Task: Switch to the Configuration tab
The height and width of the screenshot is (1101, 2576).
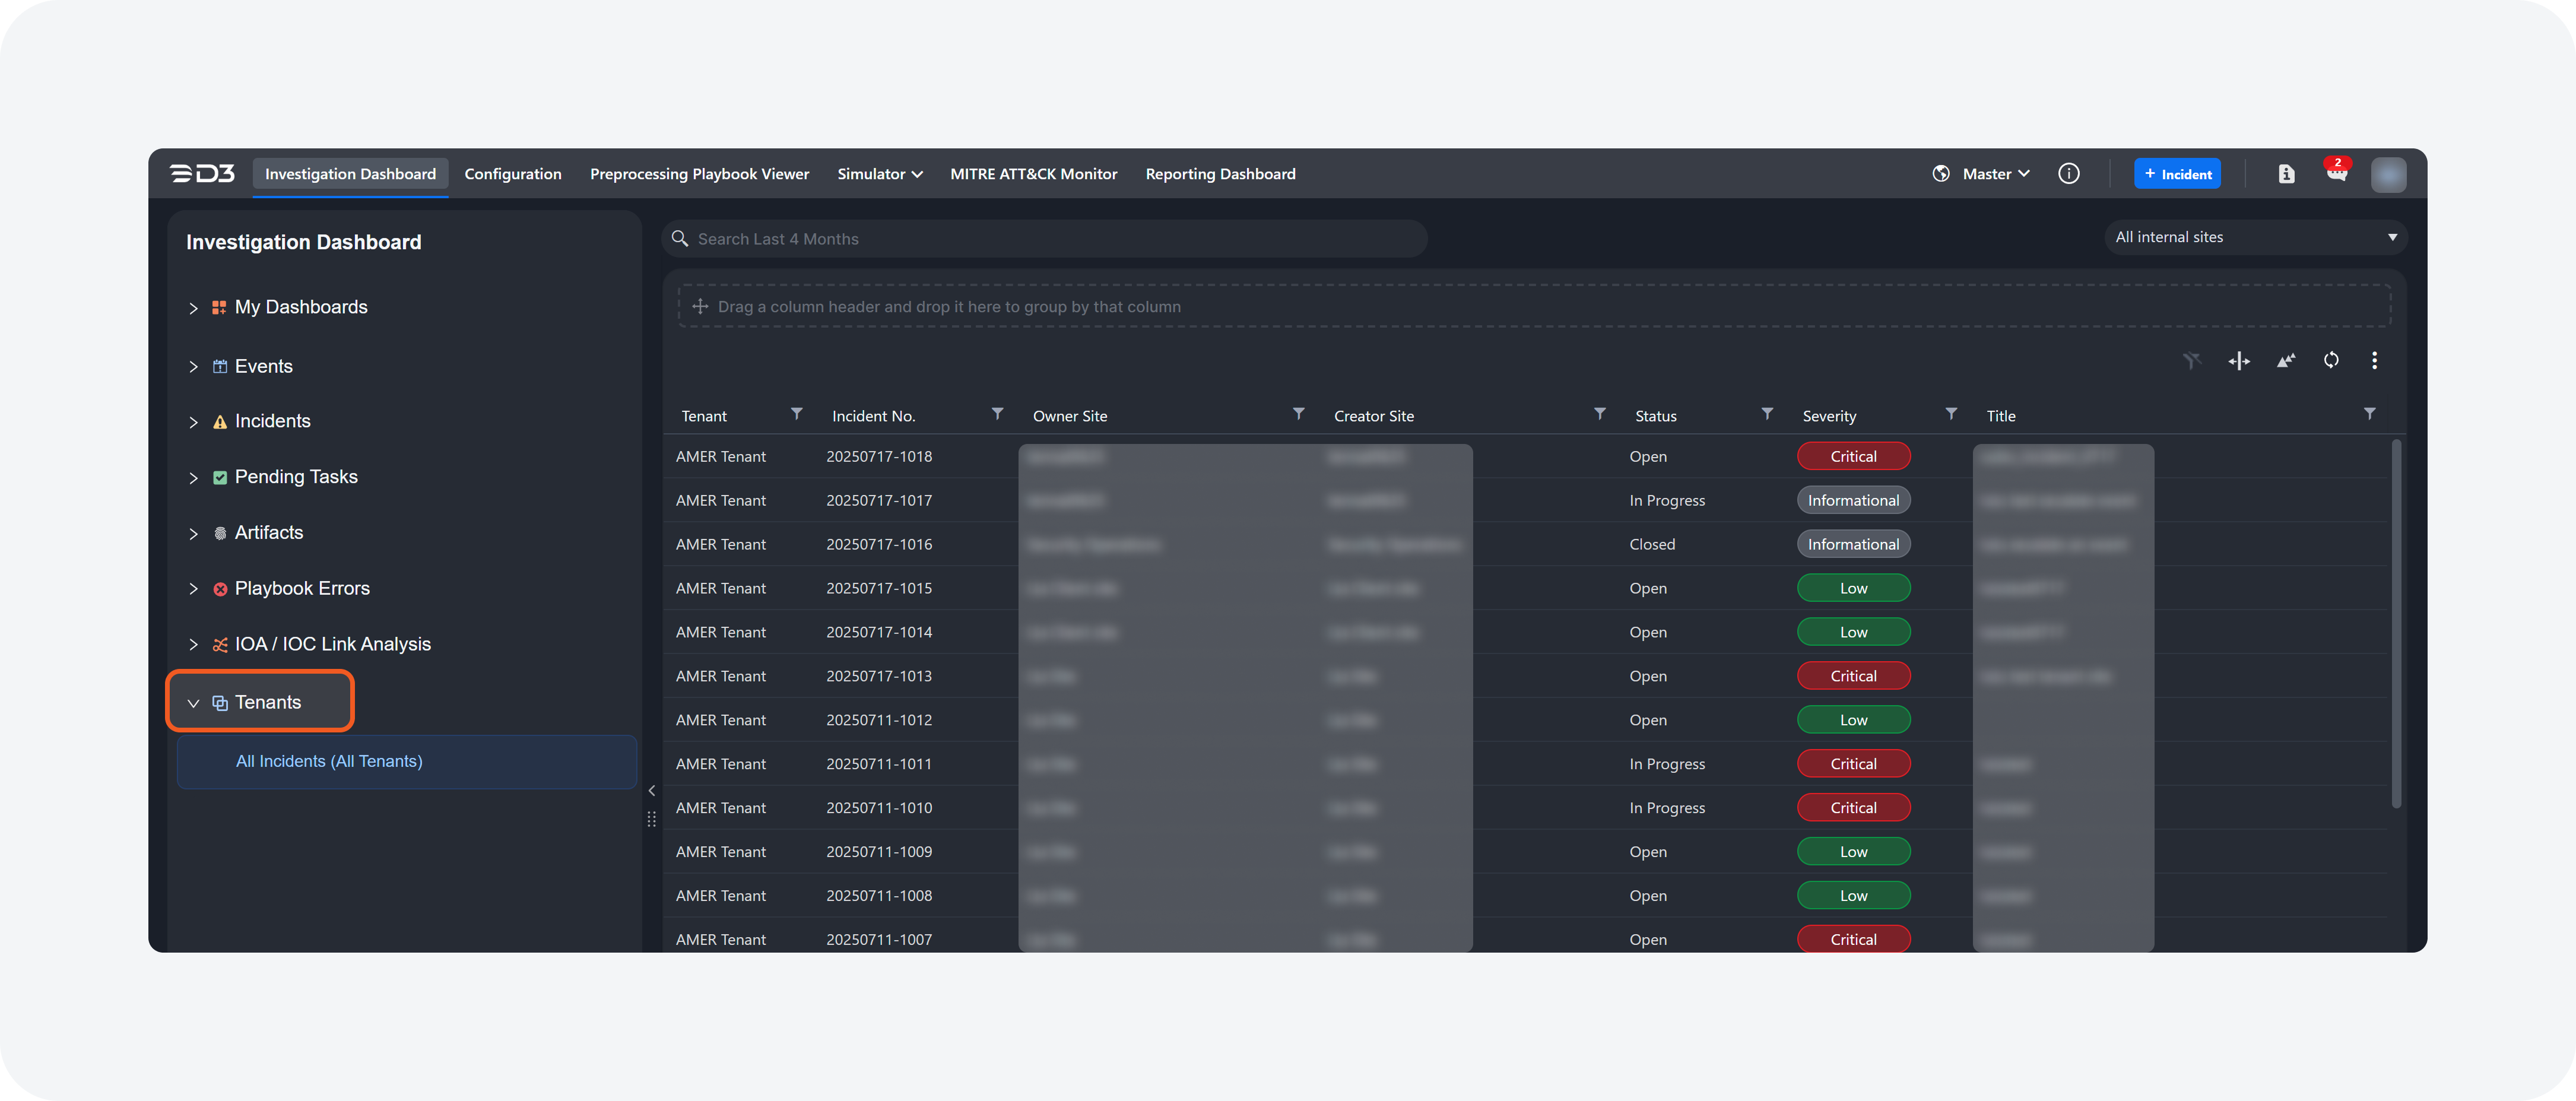Action: 512,174
